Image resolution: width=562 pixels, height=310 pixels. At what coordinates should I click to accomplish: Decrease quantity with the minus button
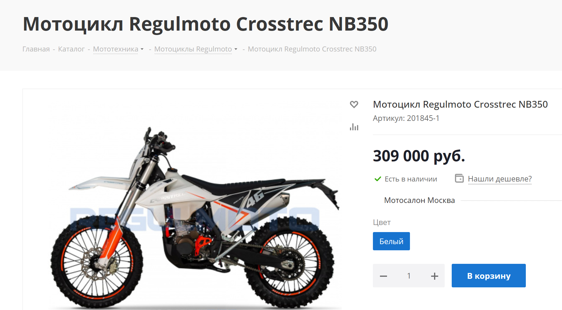(383, 276)
